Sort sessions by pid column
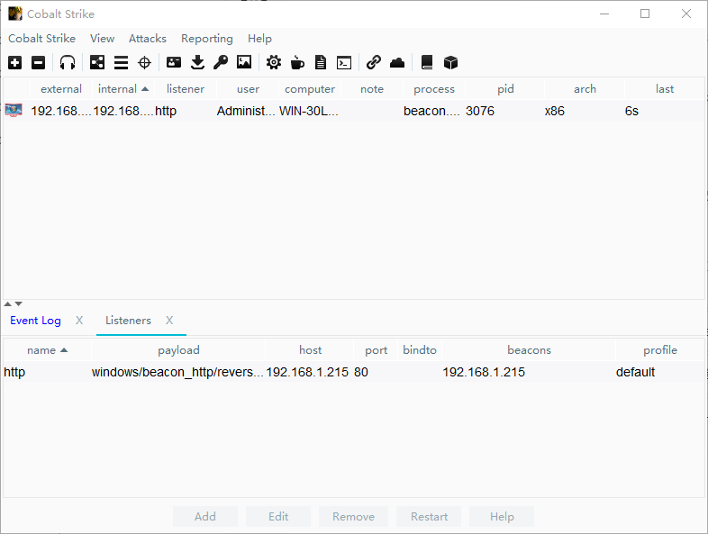This screenshot has width=708, height=534. click(x=505, y=89)
